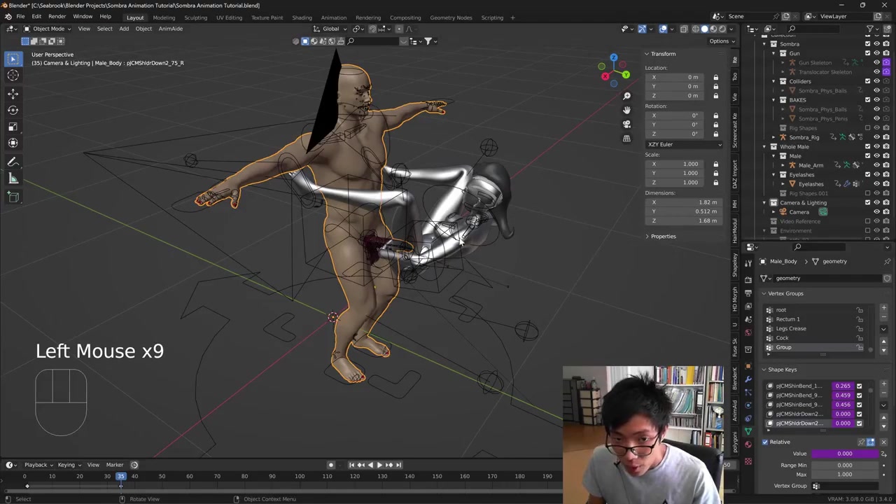Select the Annotate tool

pos(13,162)
